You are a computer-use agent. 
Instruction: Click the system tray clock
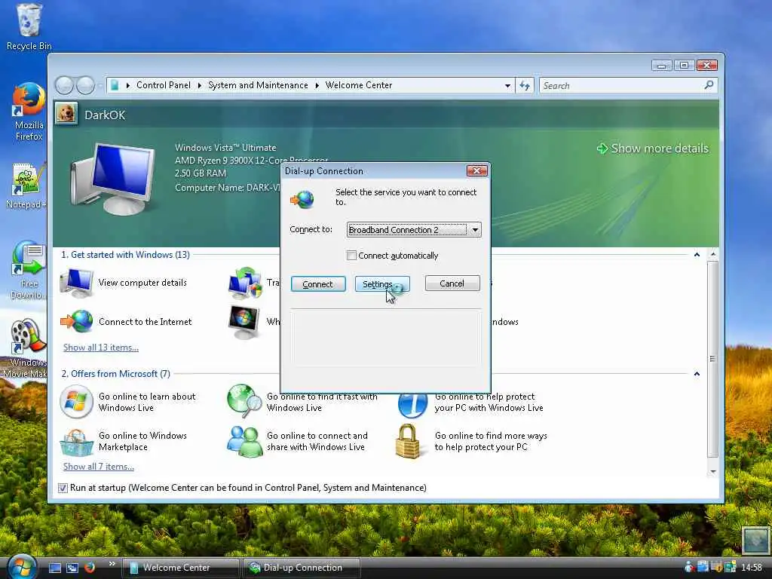[x=752, y=568]
